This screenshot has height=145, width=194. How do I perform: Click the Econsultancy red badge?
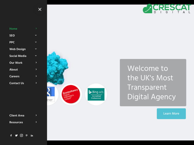tap(71, 94)
